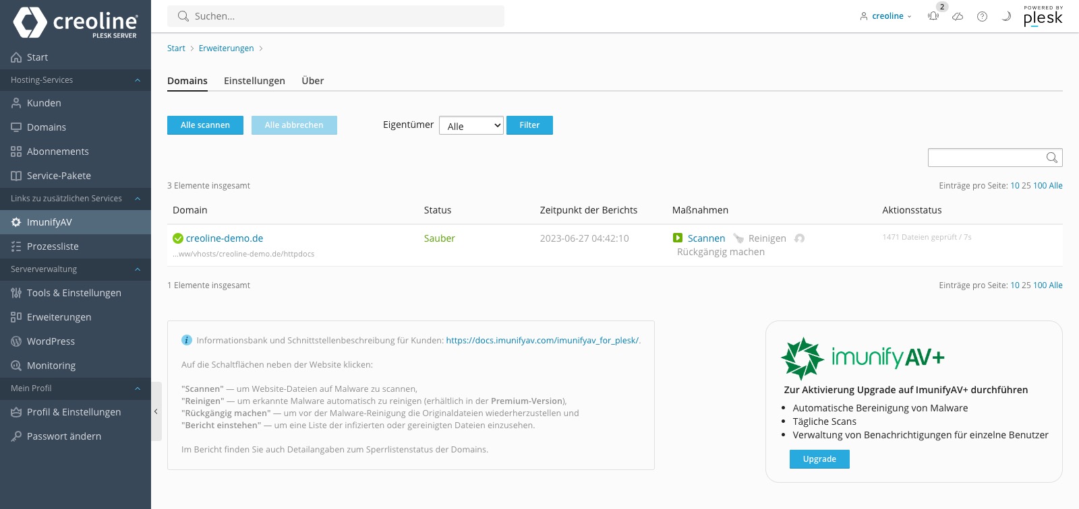Set bottom pager to 10 entries

[x=1015, y=285]
